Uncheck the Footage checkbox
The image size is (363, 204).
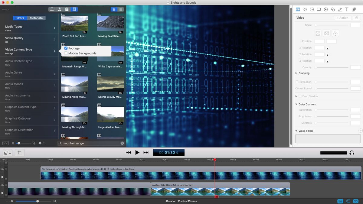(66, 48)
